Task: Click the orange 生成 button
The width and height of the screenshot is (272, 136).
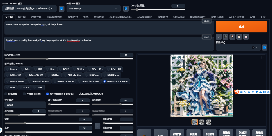Action: pos(241,27)
